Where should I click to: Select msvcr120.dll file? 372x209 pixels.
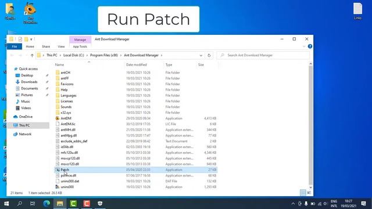pyautogui.click(x=70, y=164)
